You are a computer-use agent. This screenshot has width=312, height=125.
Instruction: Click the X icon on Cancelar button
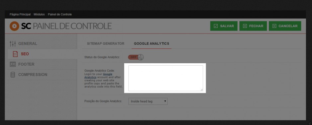click(274, 26)
